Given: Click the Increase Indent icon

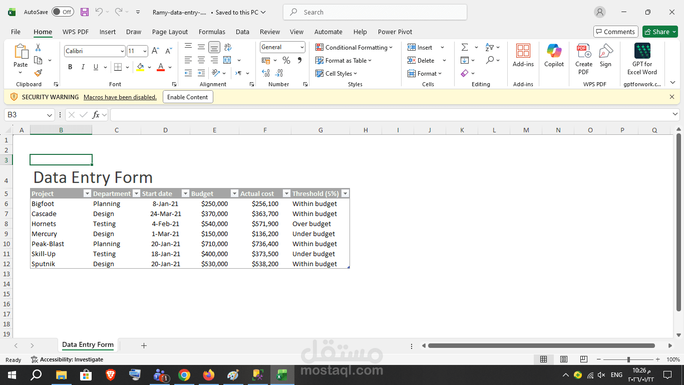Looking at the screenshot, I should tap(201, 73).
